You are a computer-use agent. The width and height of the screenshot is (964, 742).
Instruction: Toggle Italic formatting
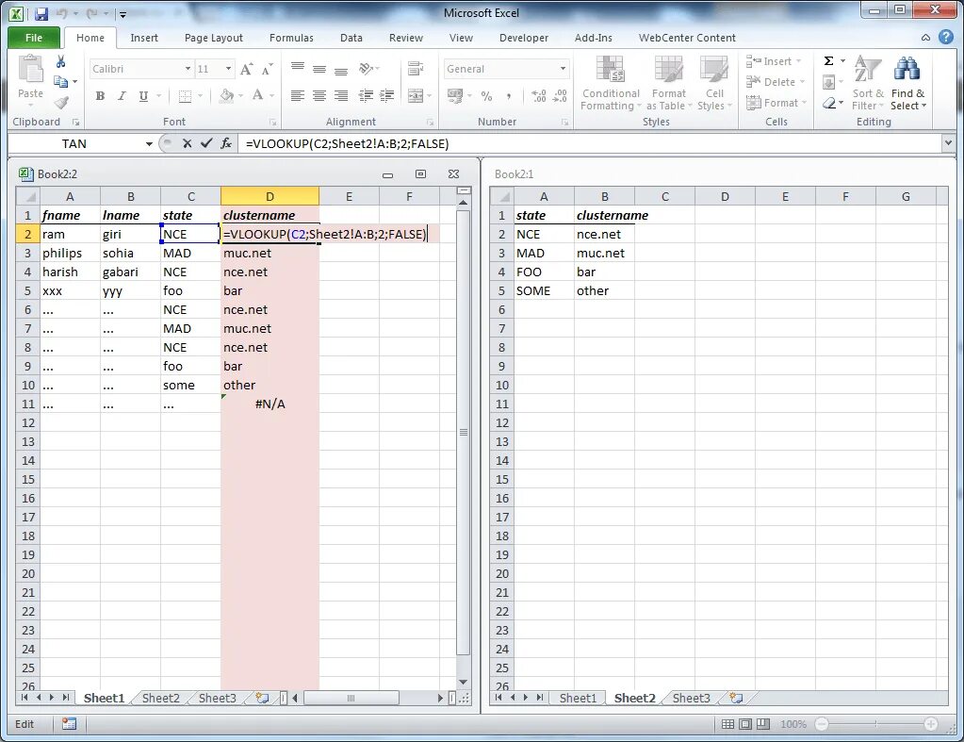point(122,96)
